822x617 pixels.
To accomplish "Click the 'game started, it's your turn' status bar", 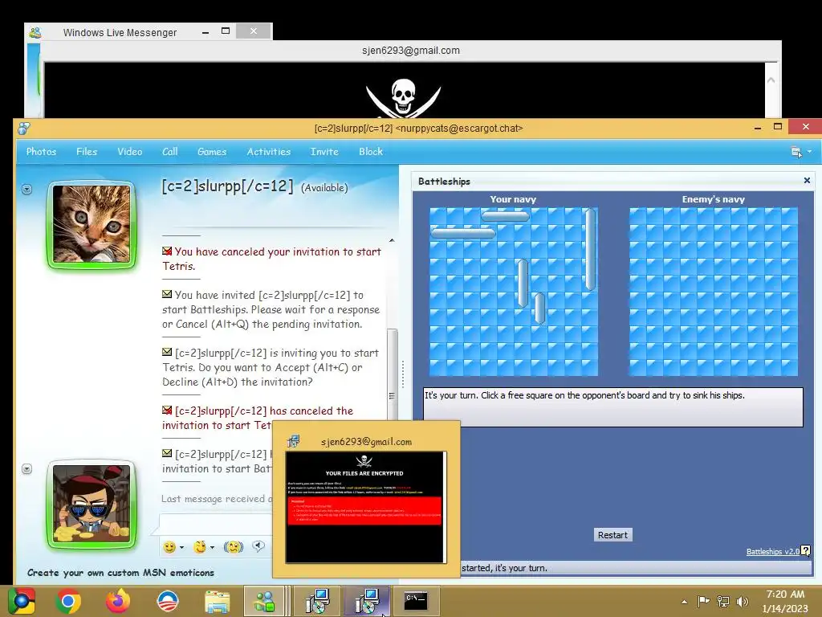I will tap(636, 568).
